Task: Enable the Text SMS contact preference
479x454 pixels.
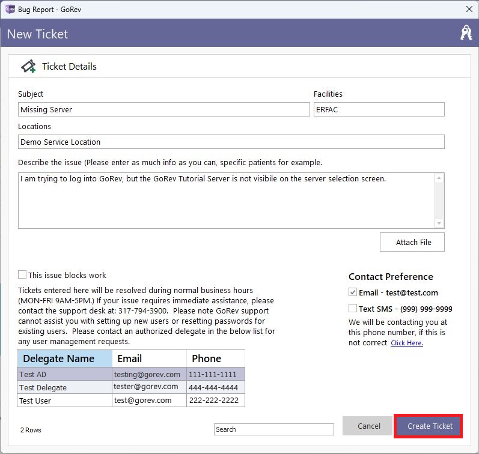Action: coord(353,308)
